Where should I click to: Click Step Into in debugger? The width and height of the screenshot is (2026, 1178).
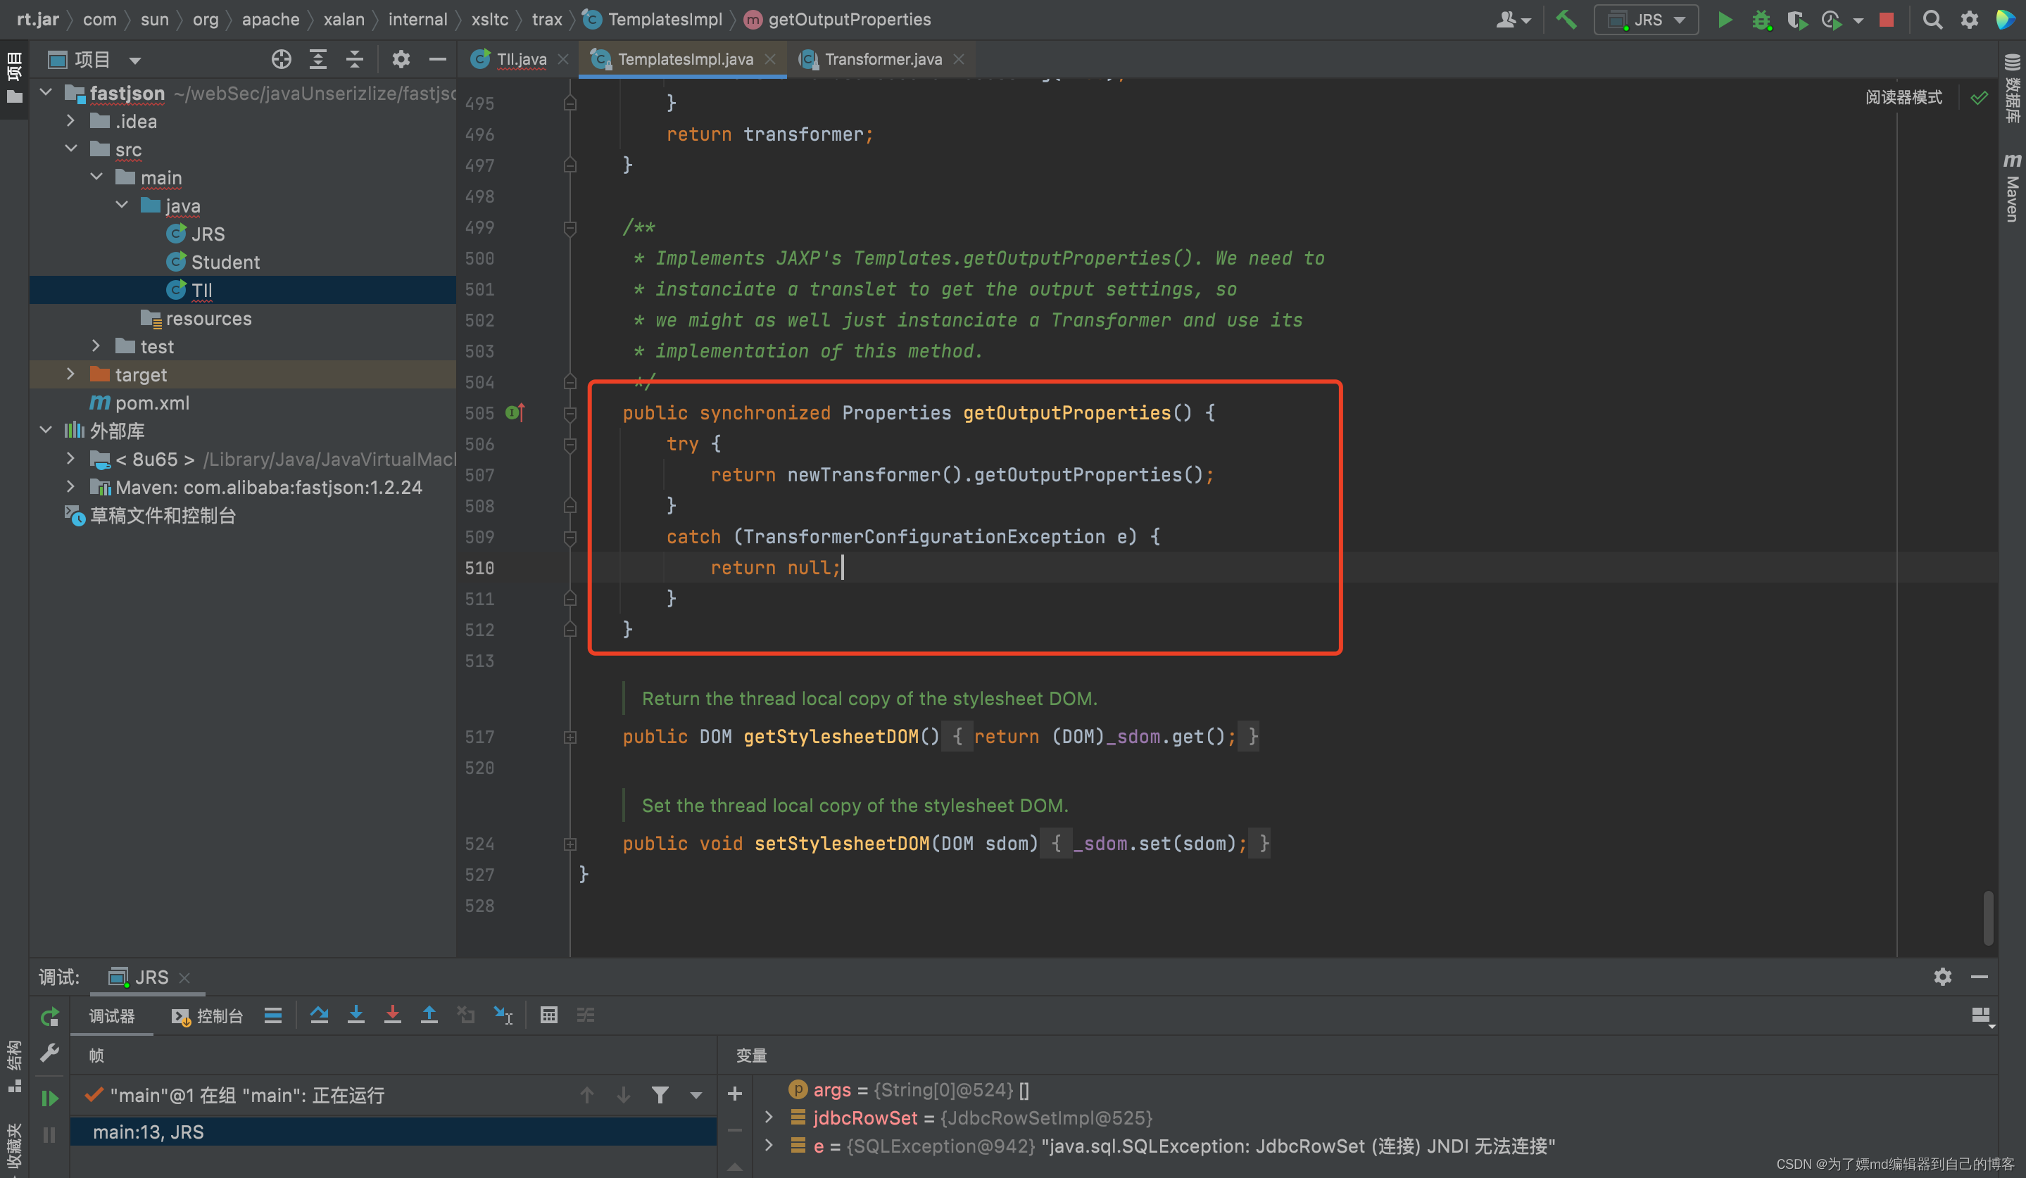click(356, 1015)
